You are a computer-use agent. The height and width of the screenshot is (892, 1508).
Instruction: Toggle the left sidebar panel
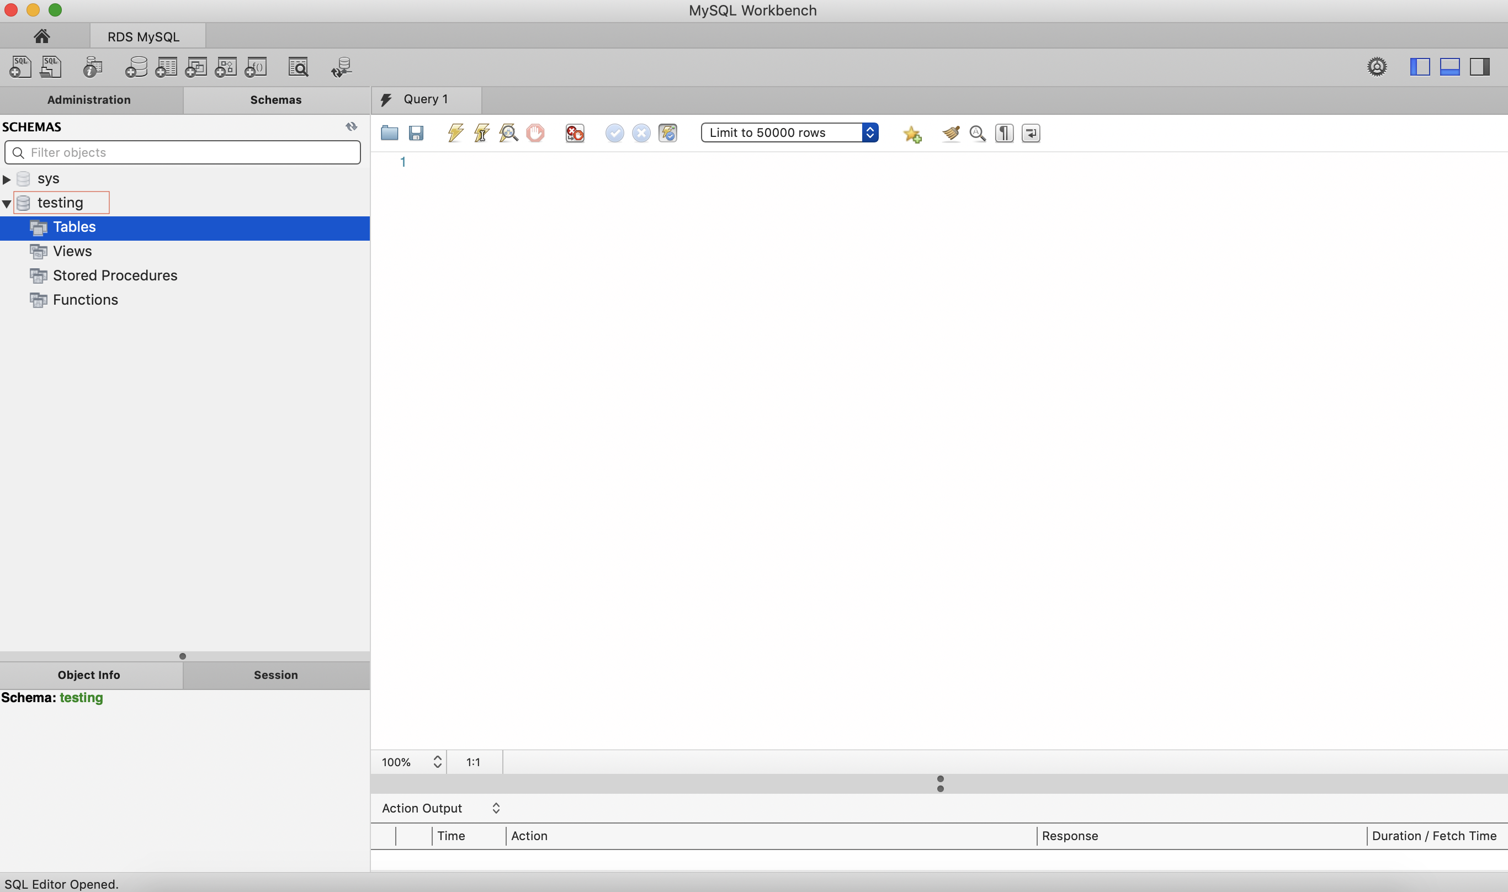(1420, 67)
